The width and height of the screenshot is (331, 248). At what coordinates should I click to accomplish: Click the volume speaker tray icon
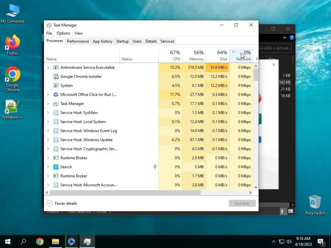point(289,242)
